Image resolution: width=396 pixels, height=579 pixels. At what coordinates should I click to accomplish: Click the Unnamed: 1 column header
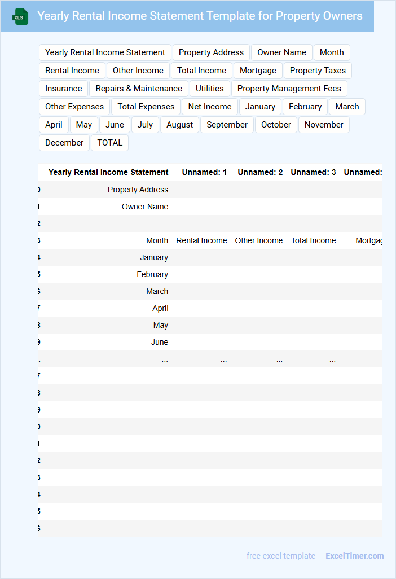[204, 173]
